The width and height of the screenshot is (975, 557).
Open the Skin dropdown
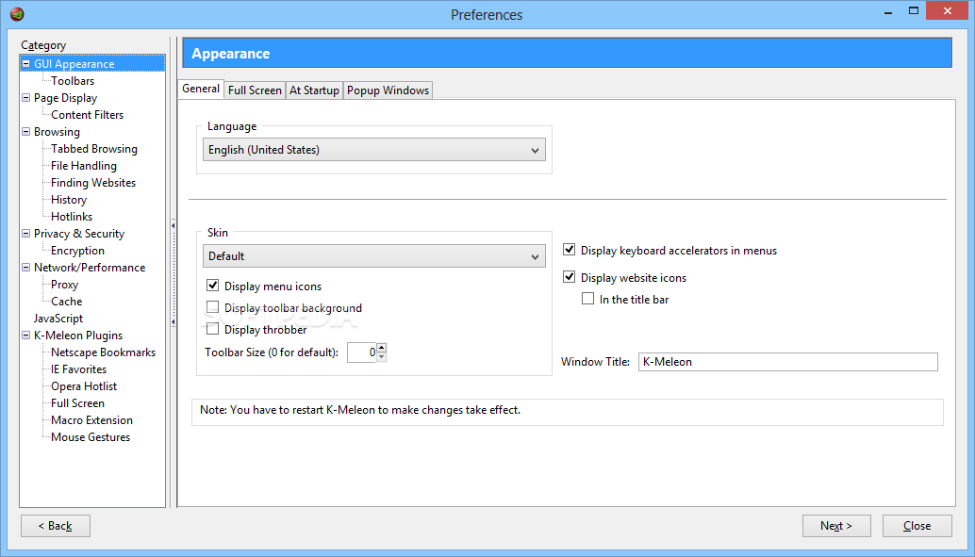click(x=373, y=256)
